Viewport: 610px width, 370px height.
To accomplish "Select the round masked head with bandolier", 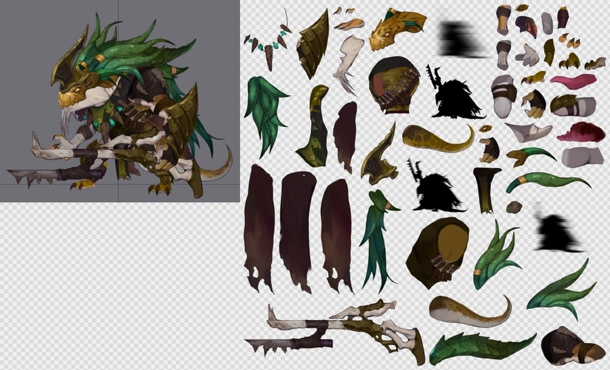I will pyautogui.click(x=393, y=85).
